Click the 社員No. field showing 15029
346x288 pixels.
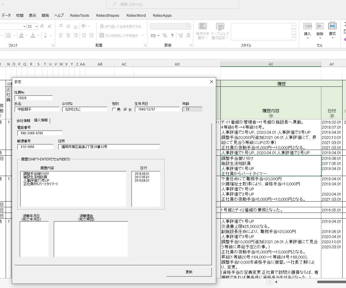pyautogui.click(x=34, y=98)
